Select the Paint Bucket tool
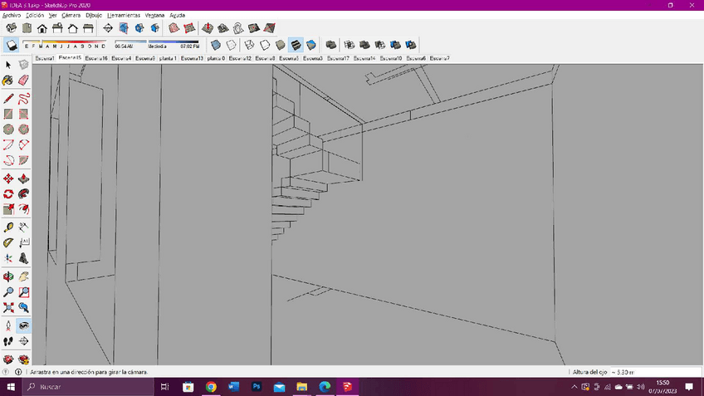The width and height of the screenshot is (704, 396). click(8, 81)
